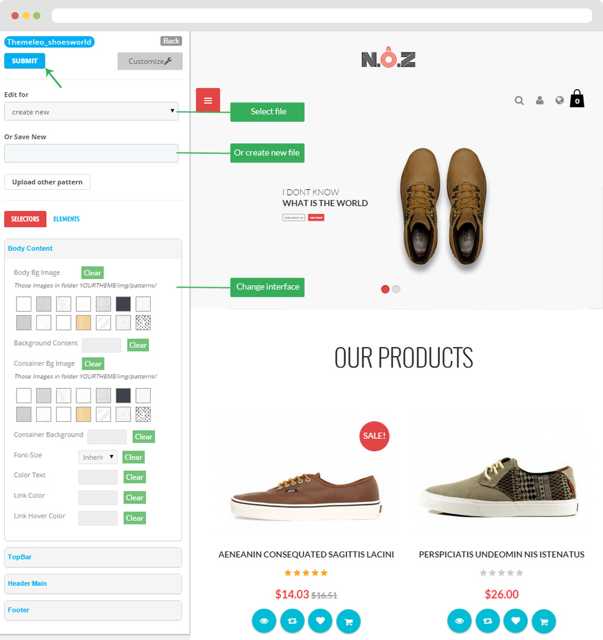This screenshot has width=603, height=640.
Task: Open the Edit for dropdown
Action: pyautogui.click(x=91, y=111)
